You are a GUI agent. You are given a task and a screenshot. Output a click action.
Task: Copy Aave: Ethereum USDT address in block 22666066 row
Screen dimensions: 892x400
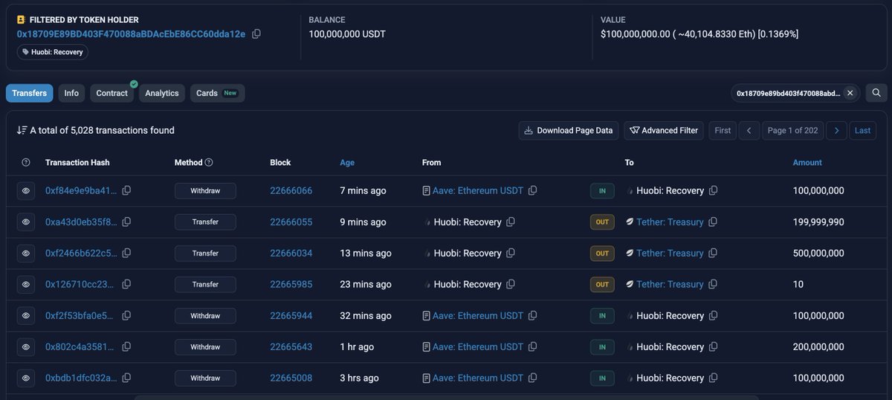[x=533, y=191]
